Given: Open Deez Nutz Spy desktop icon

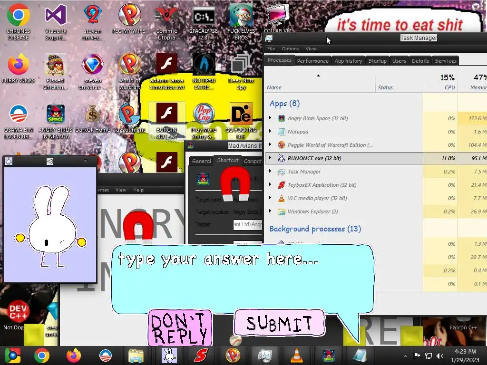Looking at the screenshot, I should [x=241, y=71].
